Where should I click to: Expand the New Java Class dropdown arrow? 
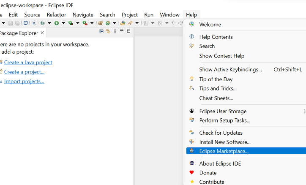[115, 23]
